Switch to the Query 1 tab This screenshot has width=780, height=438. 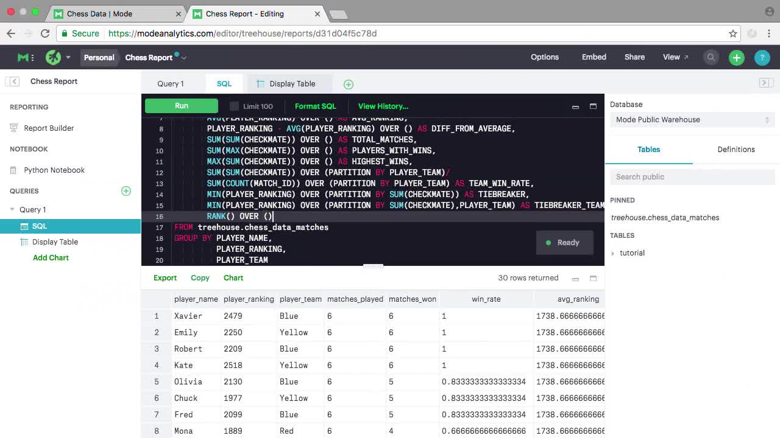[x=170, y=84]
